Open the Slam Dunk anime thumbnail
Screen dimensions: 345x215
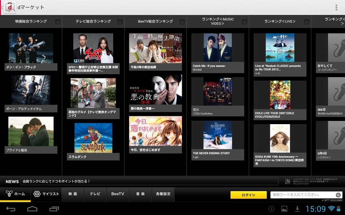coord(93,138)
